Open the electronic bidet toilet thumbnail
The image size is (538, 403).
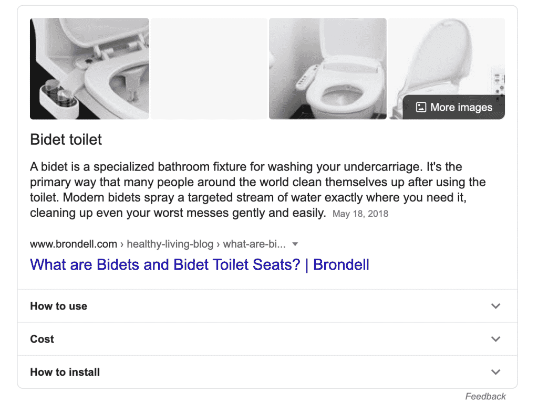[x=327, y=68]
